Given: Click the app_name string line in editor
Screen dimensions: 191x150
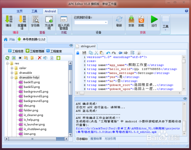Looking at the screenshot, I should click(x=125, y=65).
